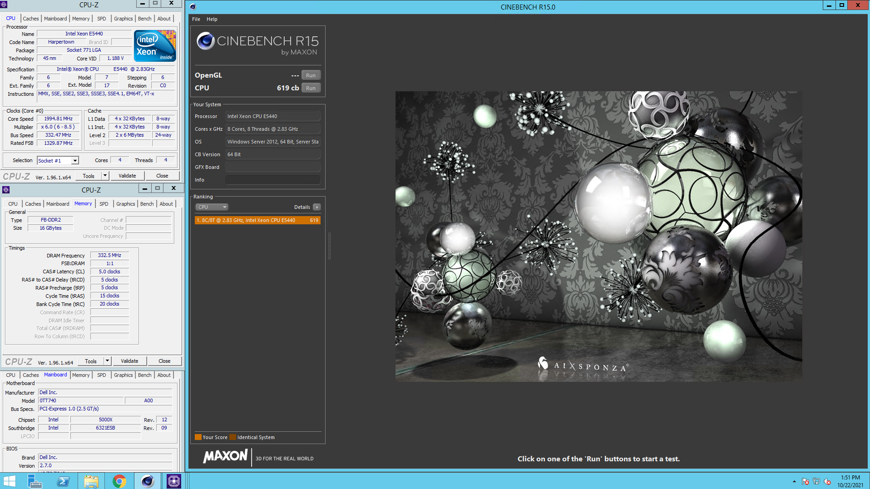Click second CPU-Z window title icon

click(6, 190)
